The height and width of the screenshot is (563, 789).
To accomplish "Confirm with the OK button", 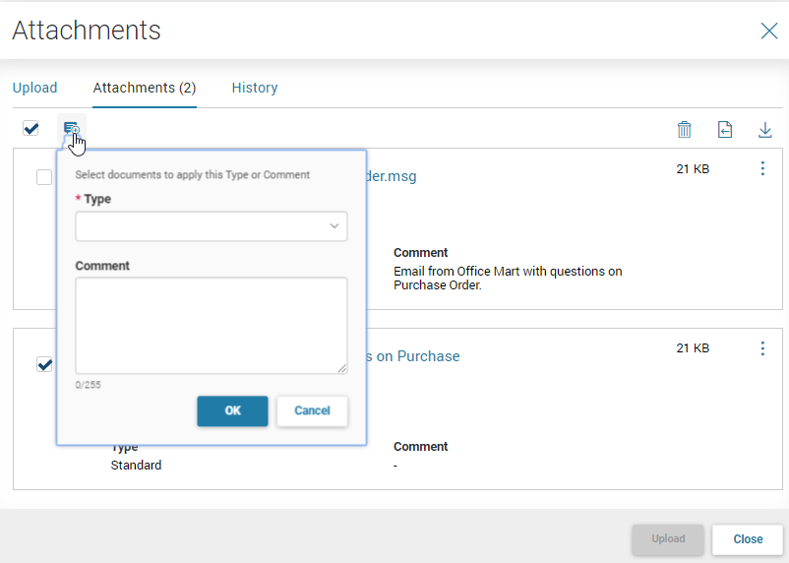I will (x=232, y=410).
